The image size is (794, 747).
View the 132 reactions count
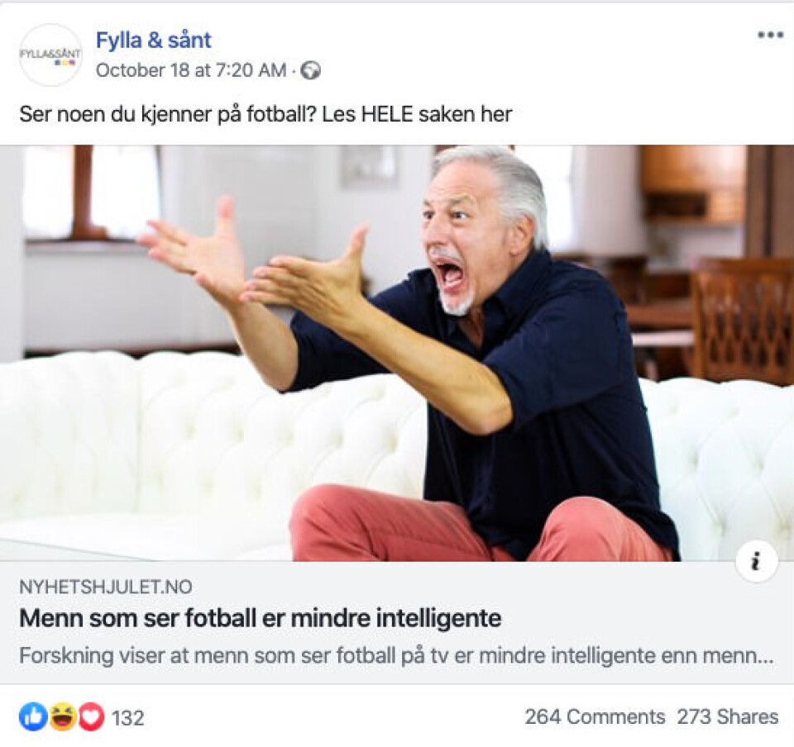pos(127,718)
